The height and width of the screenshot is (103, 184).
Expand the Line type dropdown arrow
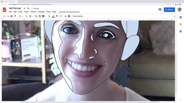(33, 16)
